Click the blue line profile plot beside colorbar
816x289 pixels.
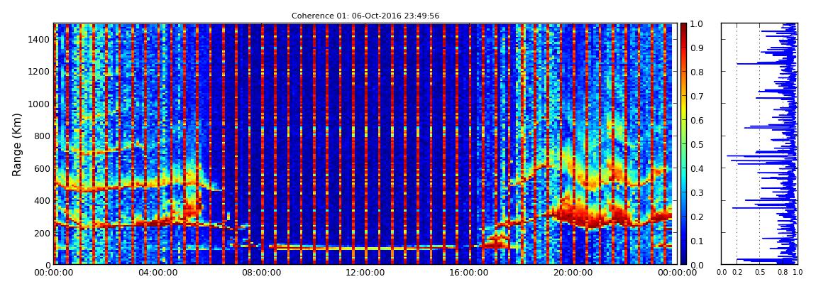(x=759, y=143)
